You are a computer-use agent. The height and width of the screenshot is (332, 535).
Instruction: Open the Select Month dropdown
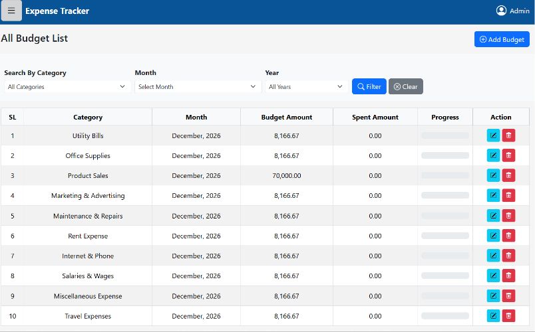tap(196, 87)
